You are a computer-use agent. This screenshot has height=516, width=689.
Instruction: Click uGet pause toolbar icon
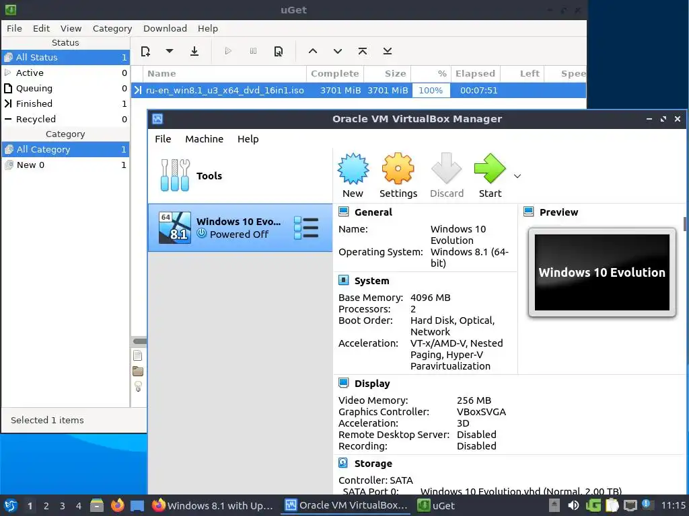click(x=253, y=51)
